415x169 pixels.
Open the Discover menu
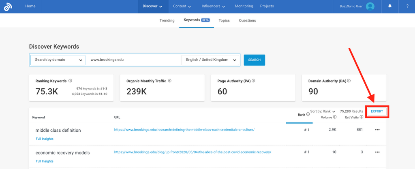pos(152,6)
